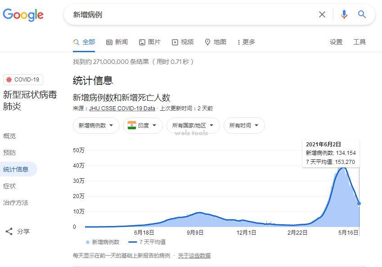Expand the 所有时间 time range dropdown

click(x=244, y=126)
